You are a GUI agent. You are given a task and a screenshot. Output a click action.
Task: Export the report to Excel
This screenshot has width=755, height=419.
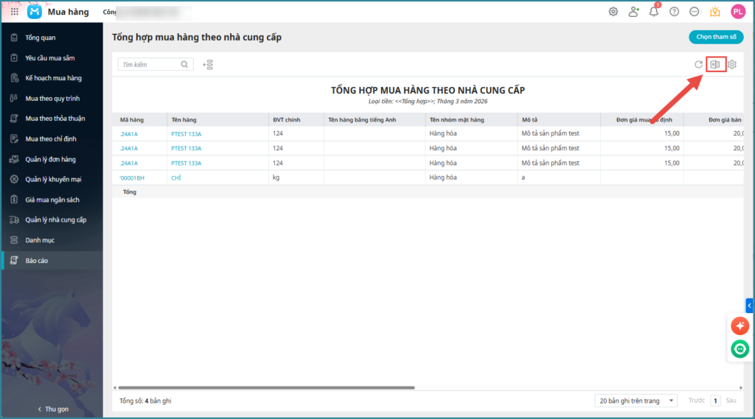pyautogui.click(x=715, y=65)
